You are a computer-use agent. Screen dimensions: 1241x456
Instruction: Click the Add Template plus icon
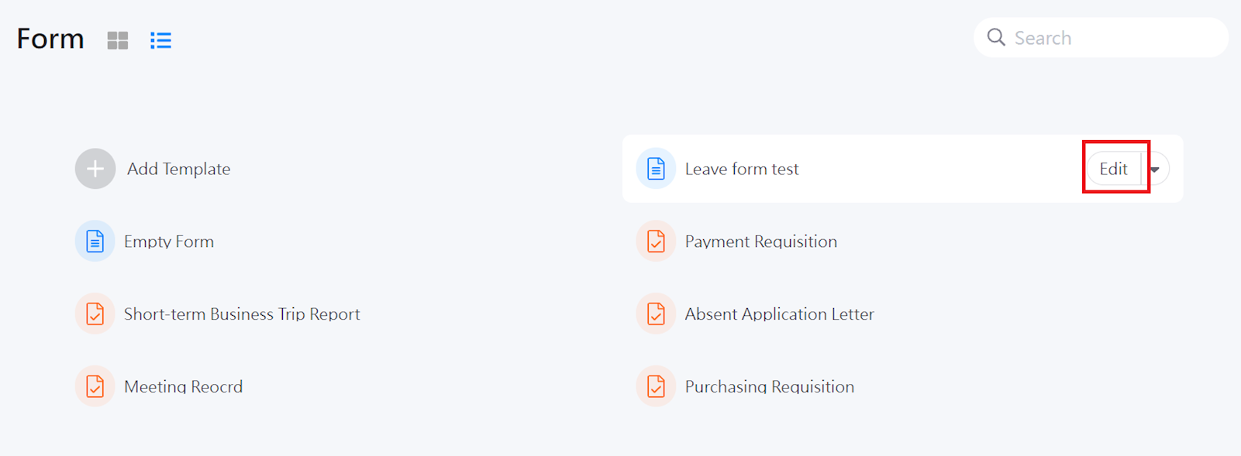[x=95, y=169]
